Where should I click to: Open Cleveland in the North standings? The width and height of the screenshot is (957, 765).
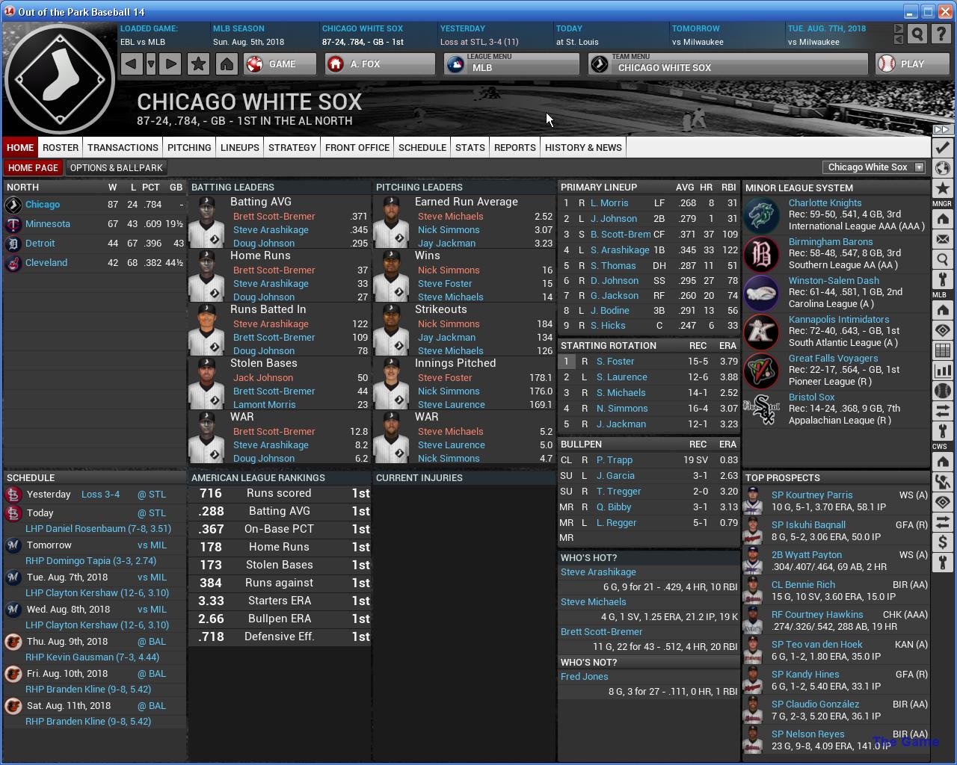click(46, 263)
